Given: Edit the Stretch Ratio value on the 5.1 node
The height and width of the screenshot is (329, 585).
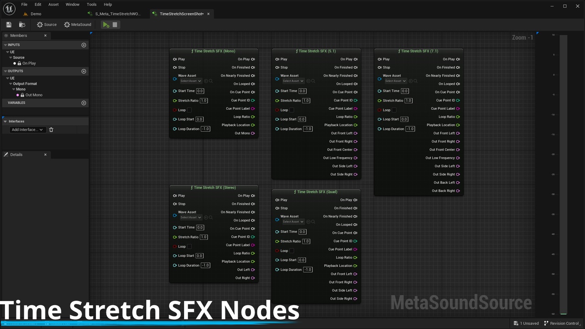Looking at the screenshot, I should coord(306,101).
